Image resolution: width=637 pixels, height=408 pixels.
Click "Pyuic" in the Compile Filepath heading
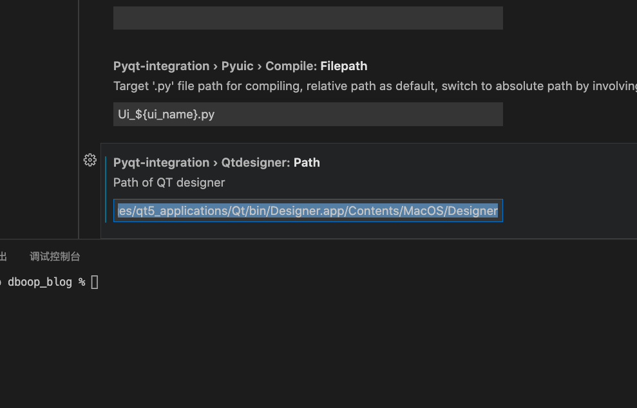(237, 66)
